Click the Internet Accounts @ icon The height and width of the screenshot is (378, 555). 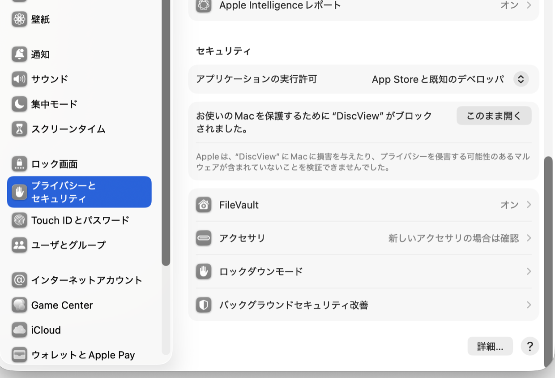[19, 280]
